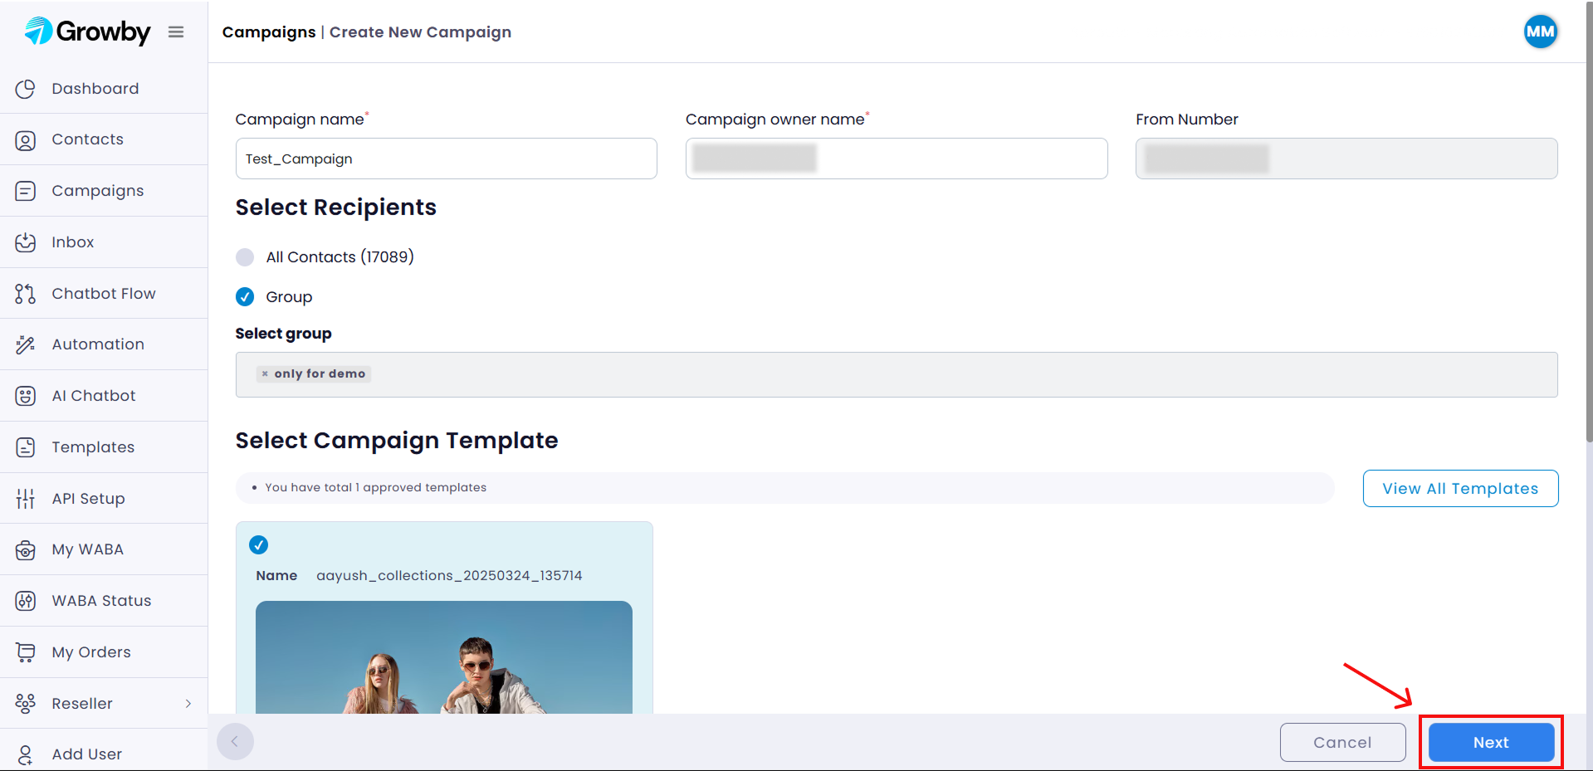Viewport: 1593px width, 771px height.
Task: Click the Campaign name input field
Action: tap(446, 159)
